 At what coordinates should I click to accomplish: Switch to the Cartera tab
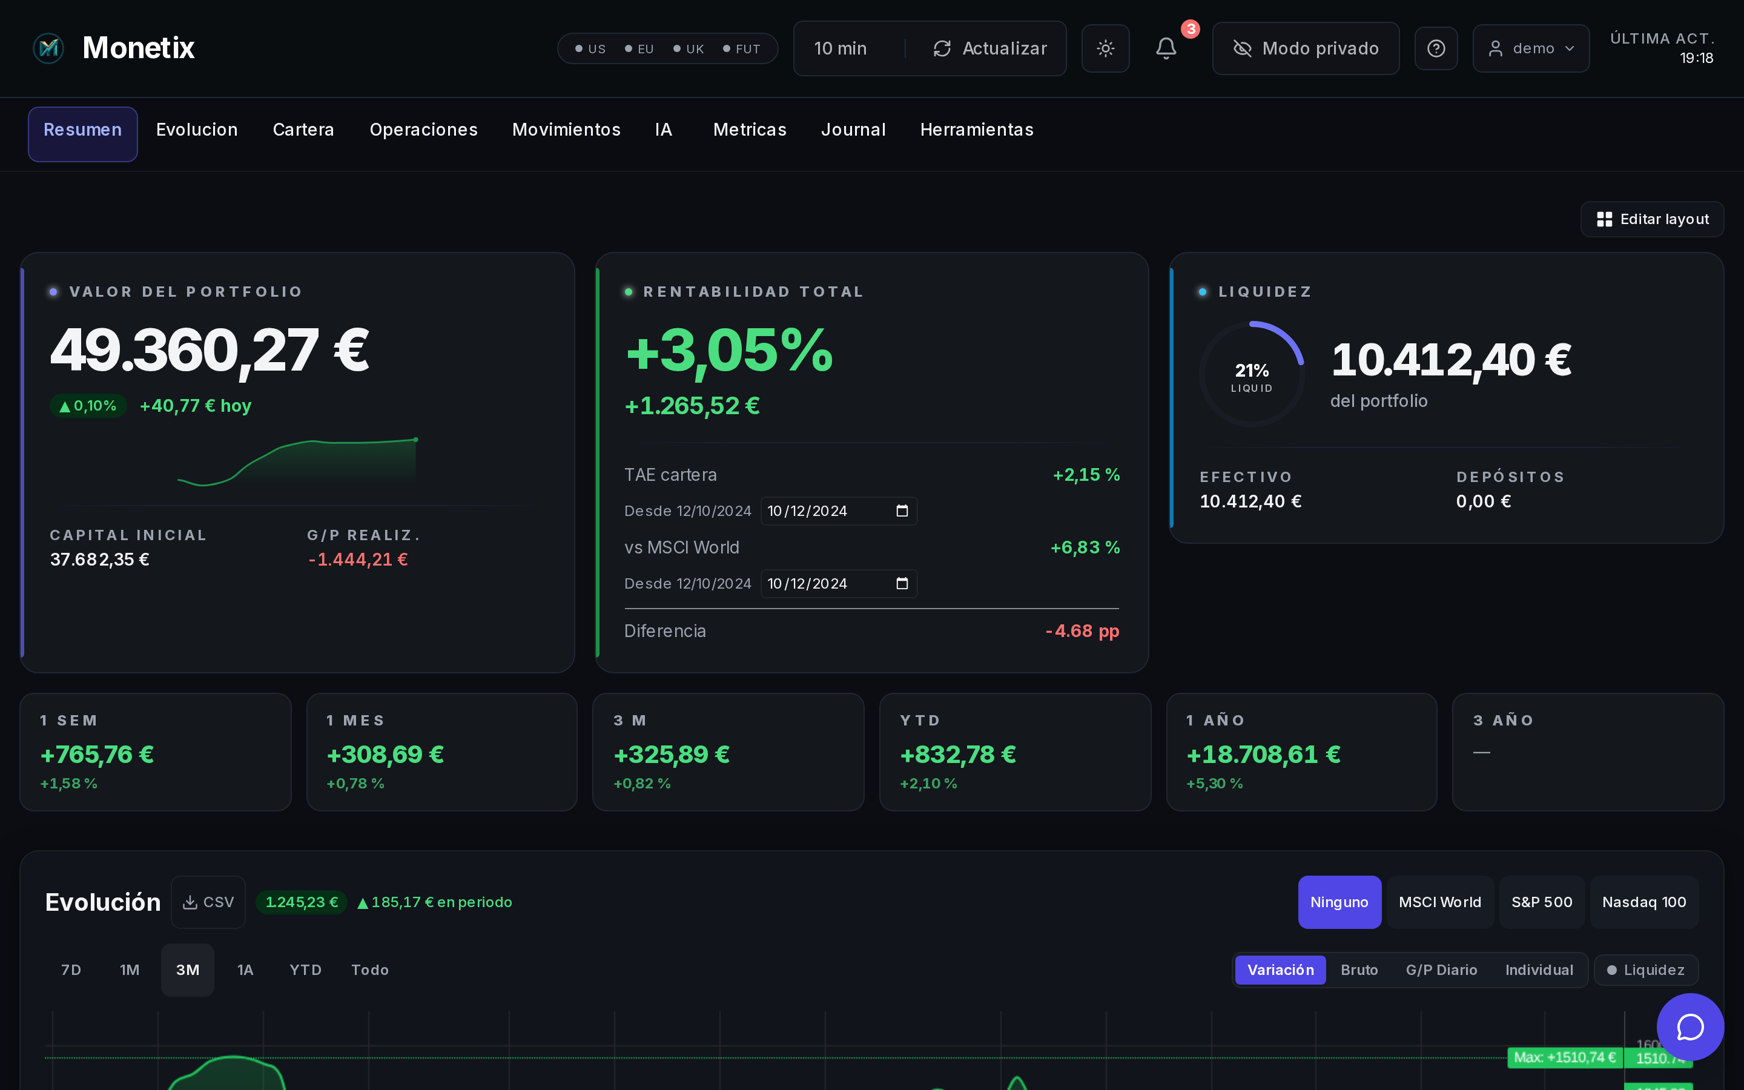click(x=303, y=130)
